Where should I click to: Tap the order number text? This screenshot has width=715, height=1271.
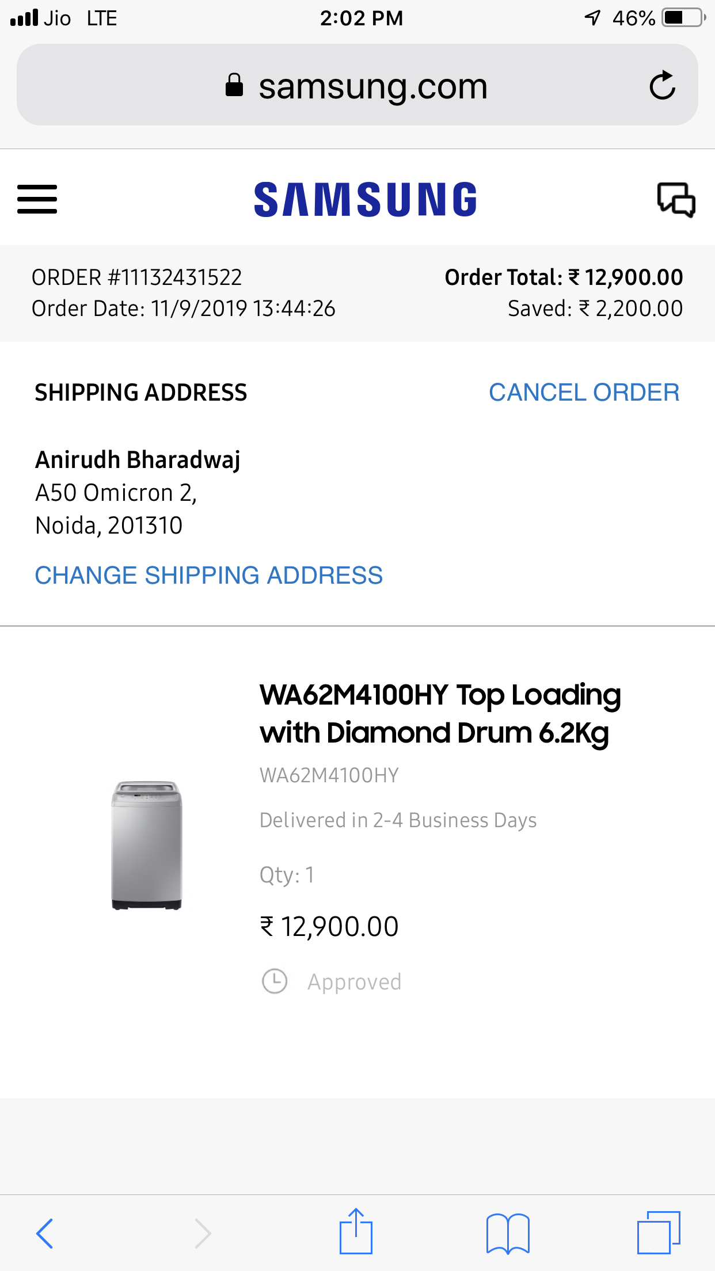click(x=137, y=277)
